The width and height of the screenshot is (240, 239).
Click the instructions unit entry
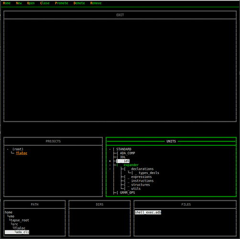tap(142, 181)
